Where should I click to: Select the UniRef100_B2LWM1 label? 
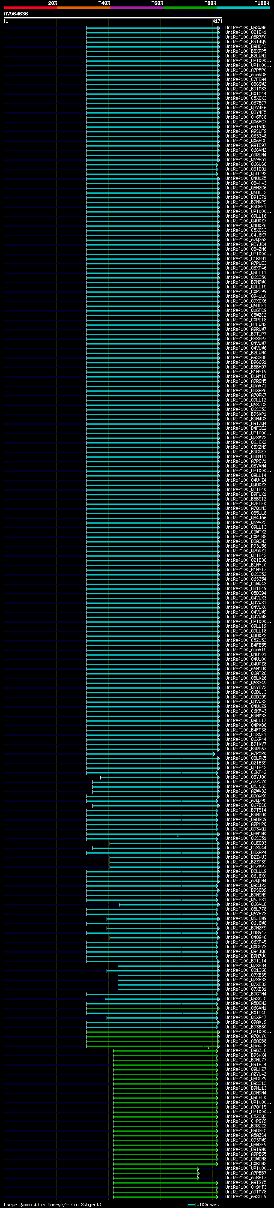[246, 56]
